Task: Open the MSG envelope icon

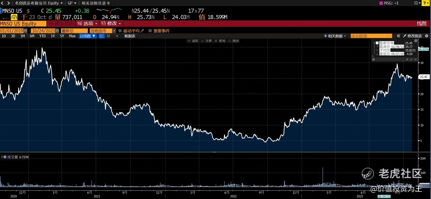Action: (x=381, y=3)
